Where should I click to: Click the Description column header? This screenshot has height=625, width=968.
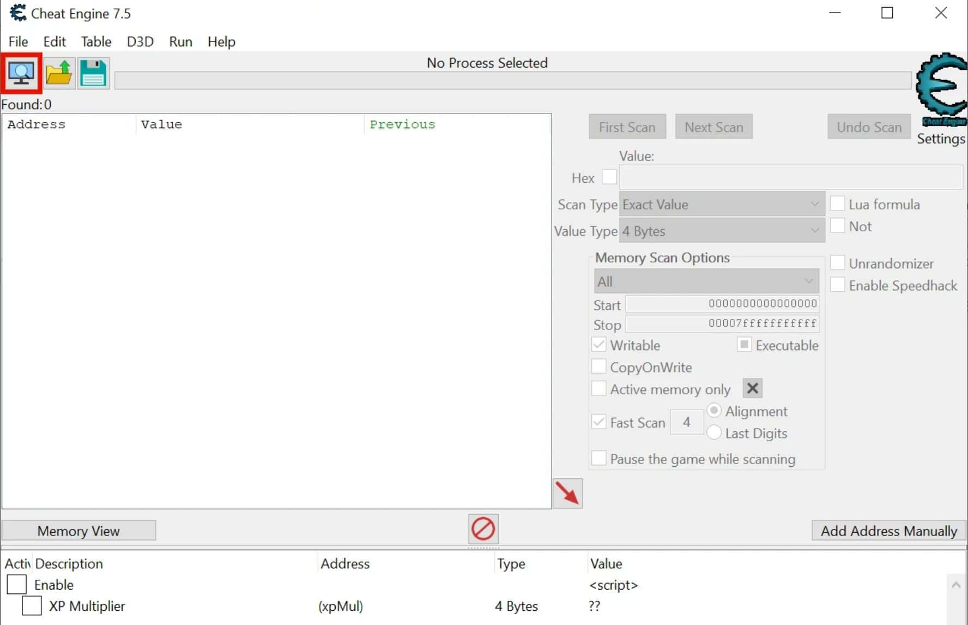click(174, 563)
